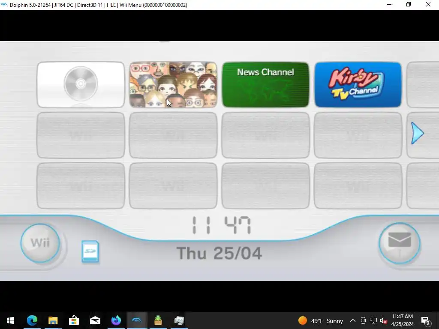Open Mail app from taskbar
Screen dimensions: 439x329
pyautogui.click(x=95, y=320)
